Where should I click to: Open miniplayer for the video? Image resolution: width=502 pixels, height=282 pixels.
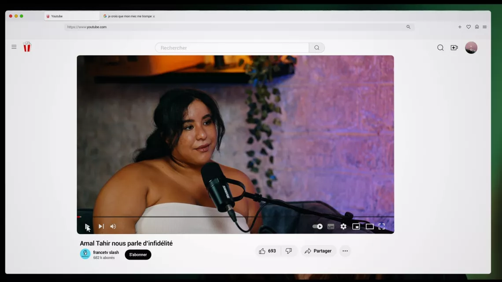click(x=356, y=227)
